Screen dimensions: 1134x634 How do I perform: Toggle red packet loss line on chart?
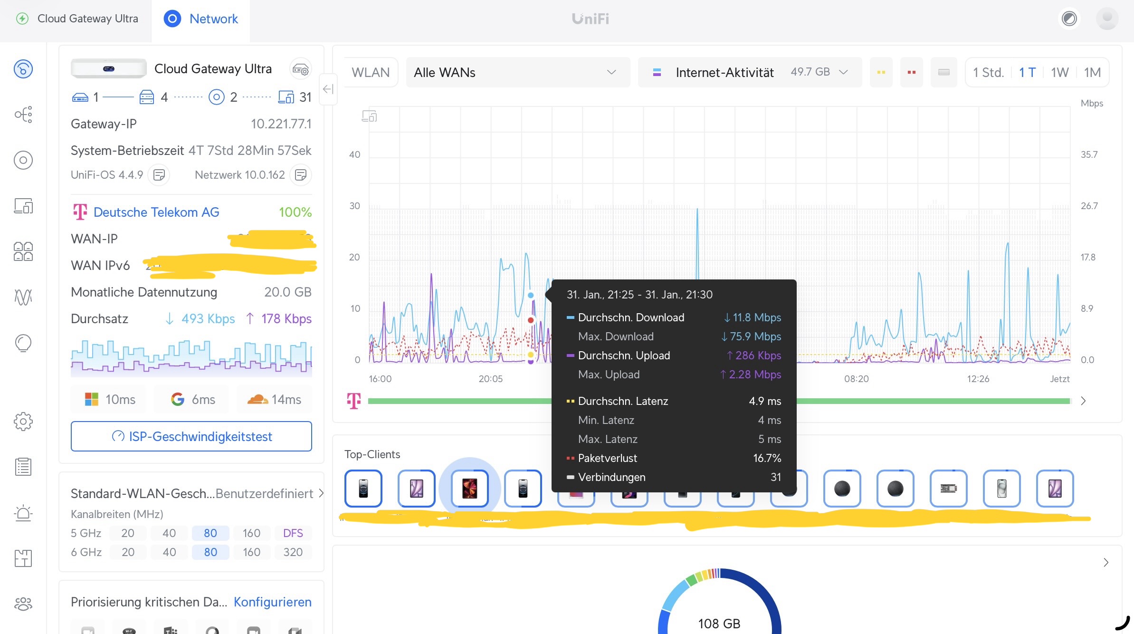tap(911, 72)
